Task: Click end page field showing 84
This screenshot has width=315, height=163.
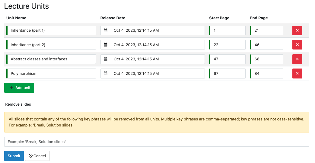Action: coord(267,73)
